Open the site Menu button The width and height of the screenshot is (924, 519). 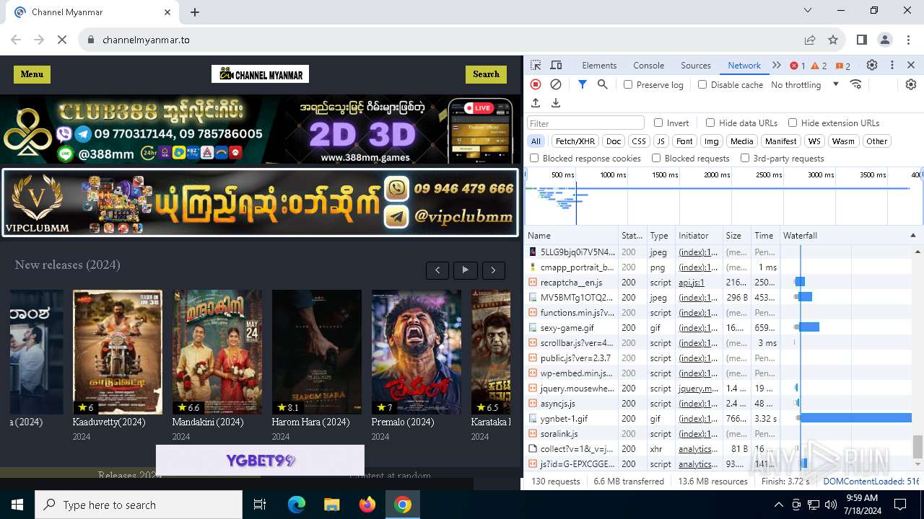click(x=32, y=74)
